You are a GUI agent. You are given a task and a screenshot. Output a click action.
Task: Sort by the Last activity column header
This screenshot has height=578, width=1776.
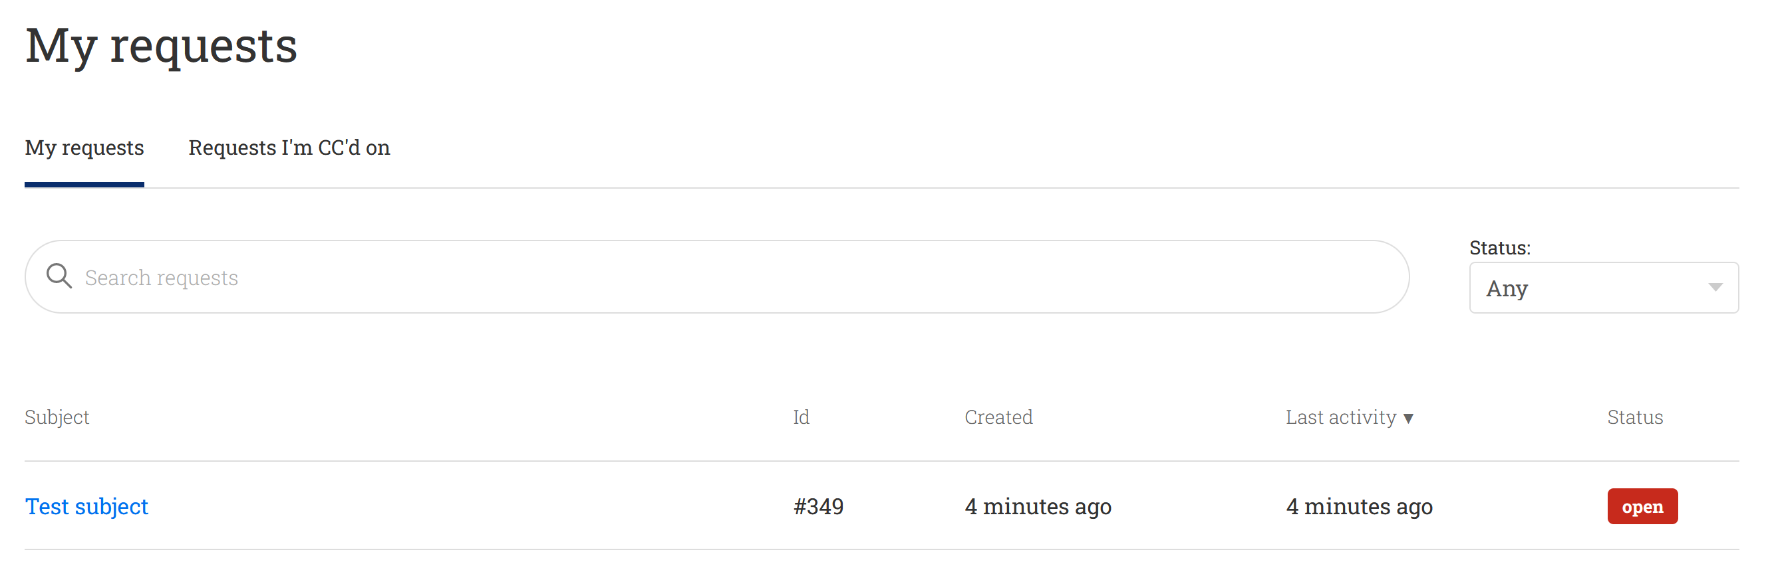coord(1340,417)
